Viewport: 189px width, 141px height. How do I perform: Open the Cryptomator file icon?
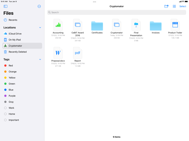pos(116,25)
